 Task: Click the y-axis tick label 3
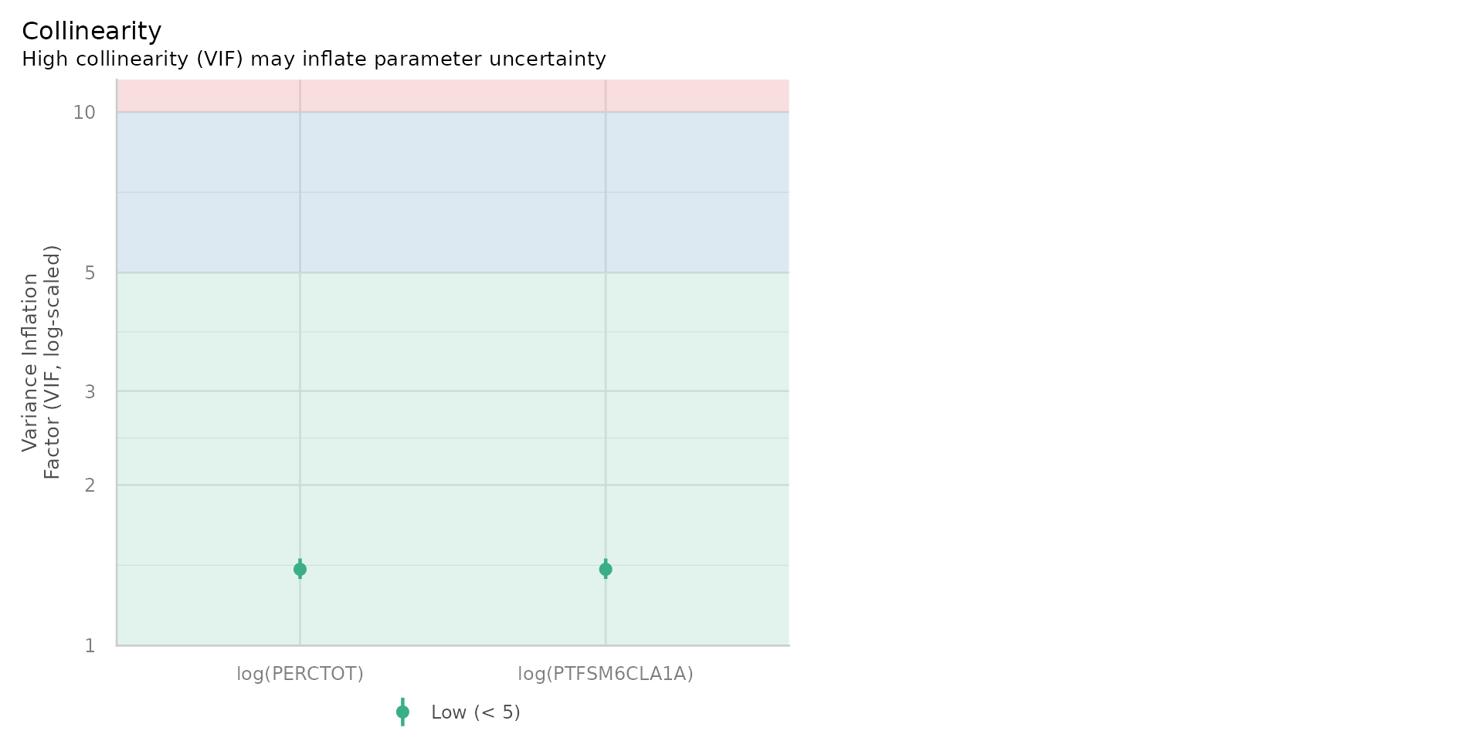(90, 392)
